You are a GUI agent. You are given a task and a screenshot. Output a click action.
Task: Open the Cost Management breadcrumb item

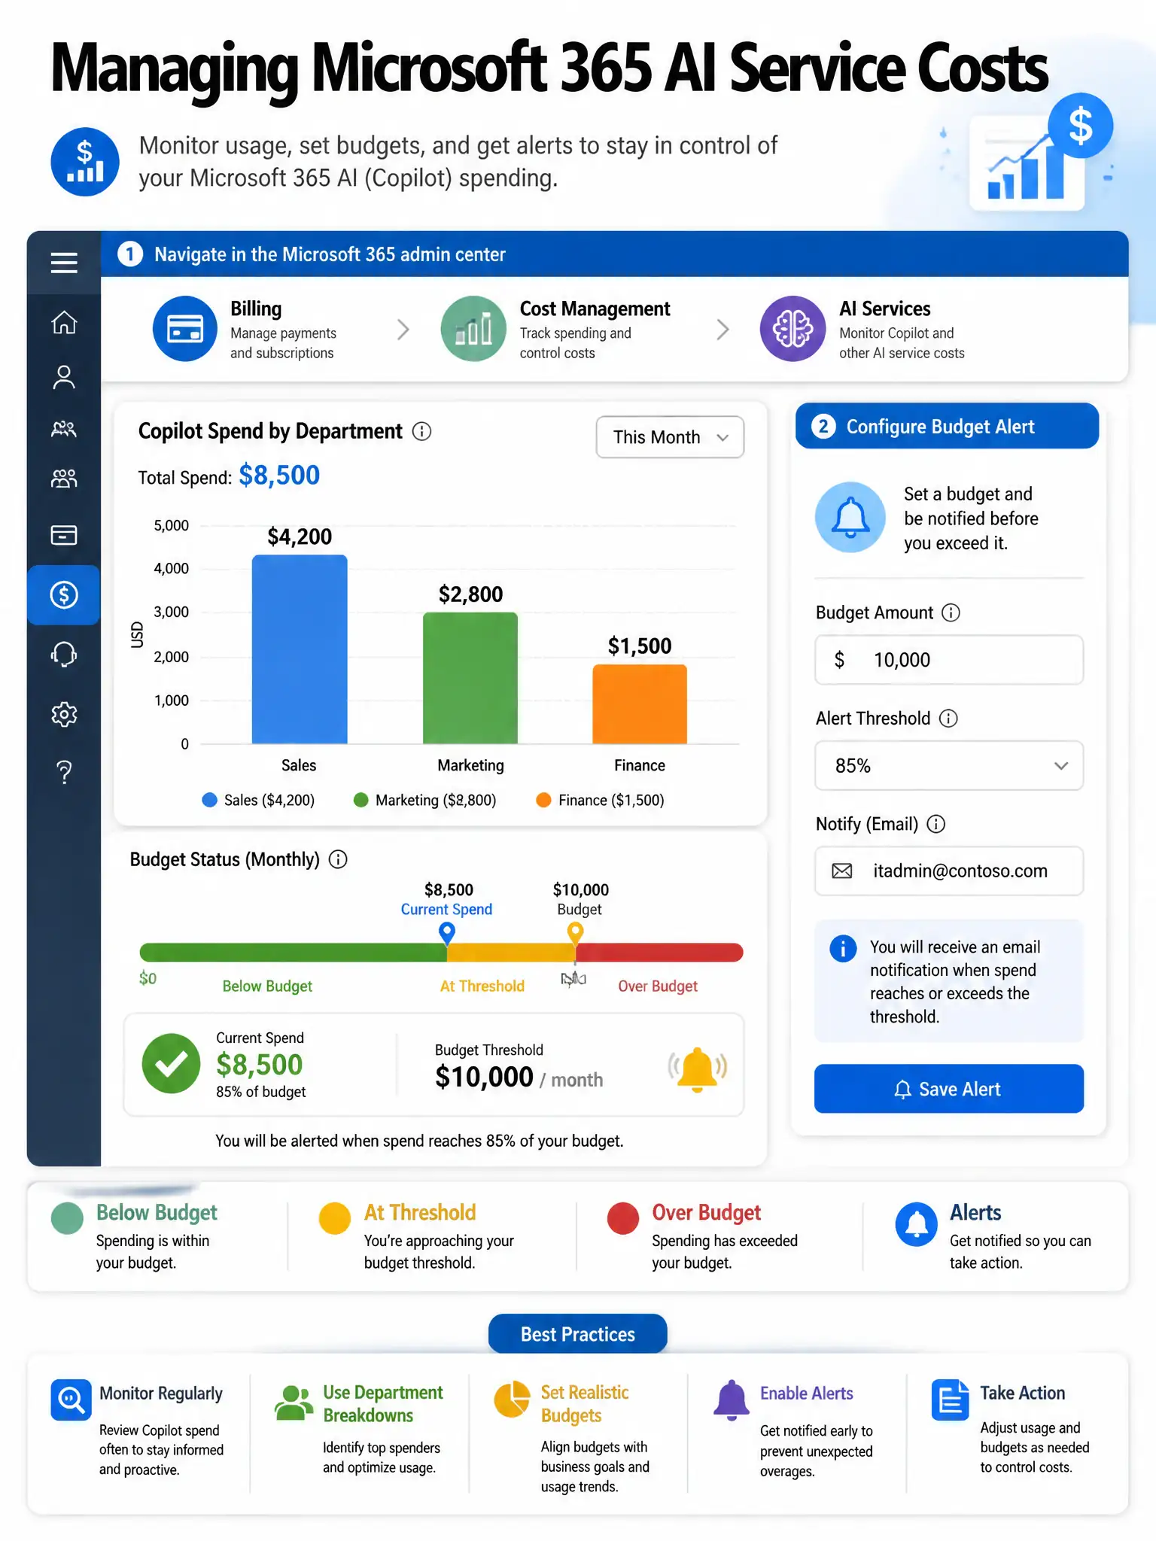(x=555, y=329)
